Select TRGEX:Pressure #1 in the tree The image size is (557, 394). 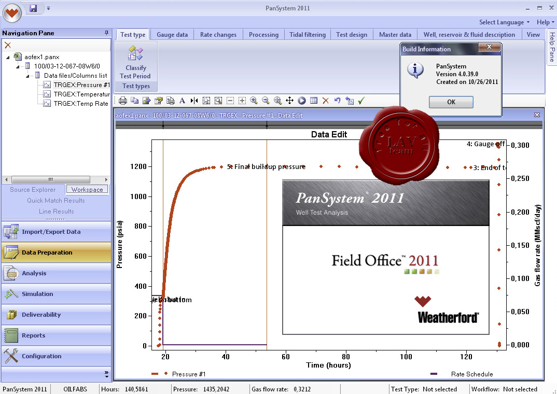pos(81,85)
